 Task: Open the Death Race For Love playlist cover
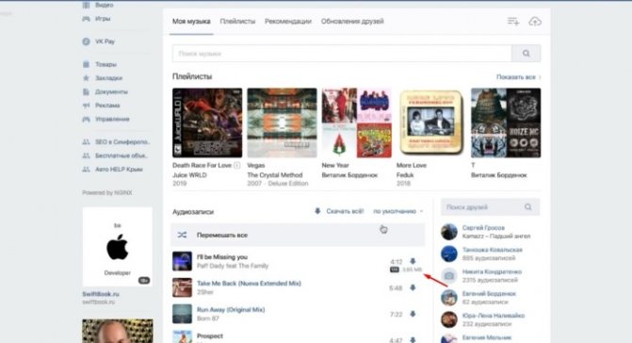[207, 122]
